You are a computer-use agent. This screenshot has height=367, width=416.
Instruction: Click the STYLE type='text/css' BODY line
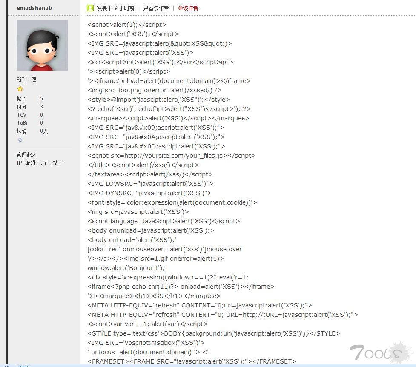[x=214, y=333]
